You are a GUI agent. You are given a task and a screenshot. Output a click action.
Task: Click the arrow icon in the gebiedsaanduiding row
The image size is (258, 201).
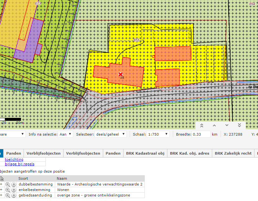point(14,196)
